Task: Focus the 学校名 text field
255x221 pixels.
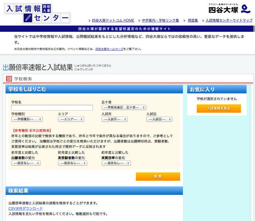Action: coord(52,108)
